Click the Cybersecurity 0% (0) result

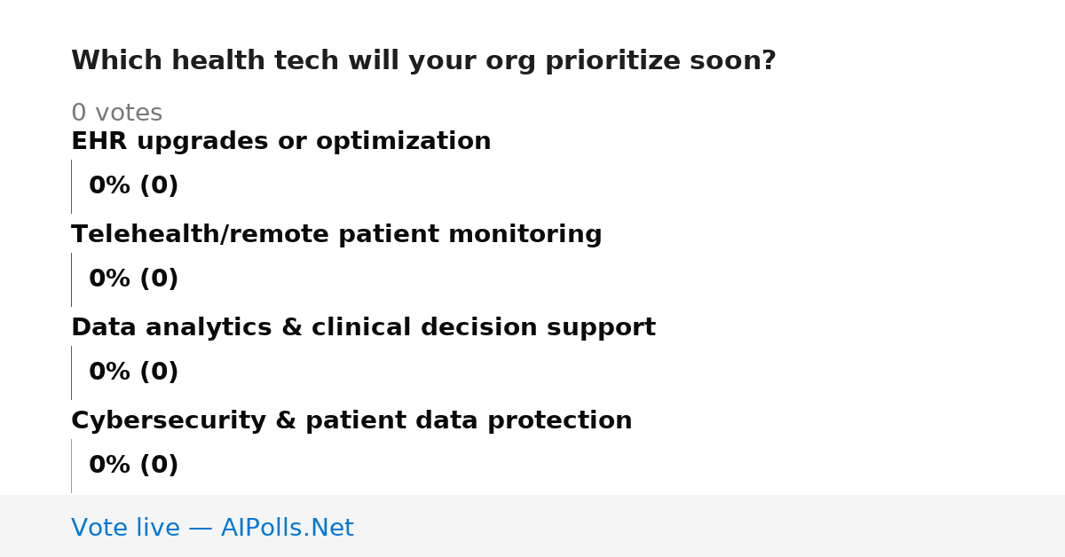pos(133,465)
